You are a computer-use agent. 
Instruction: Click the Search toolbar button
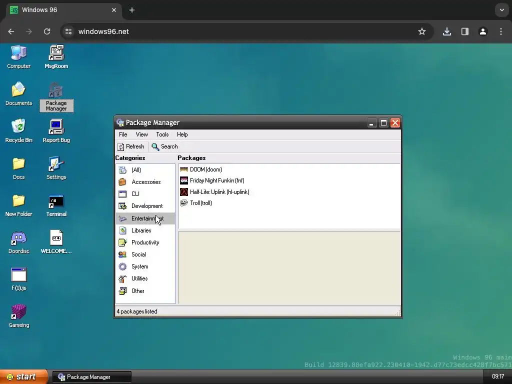click(165, 146)
